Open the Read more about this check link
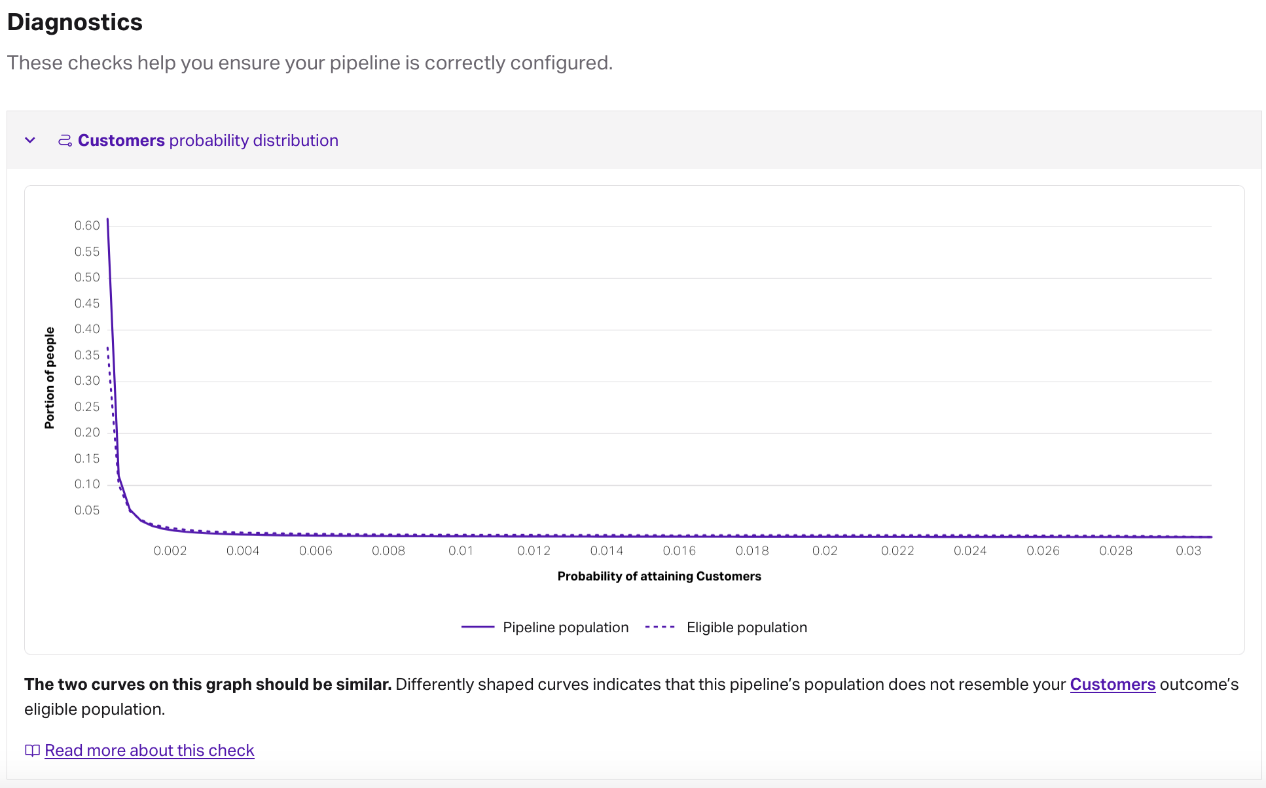 149,750
